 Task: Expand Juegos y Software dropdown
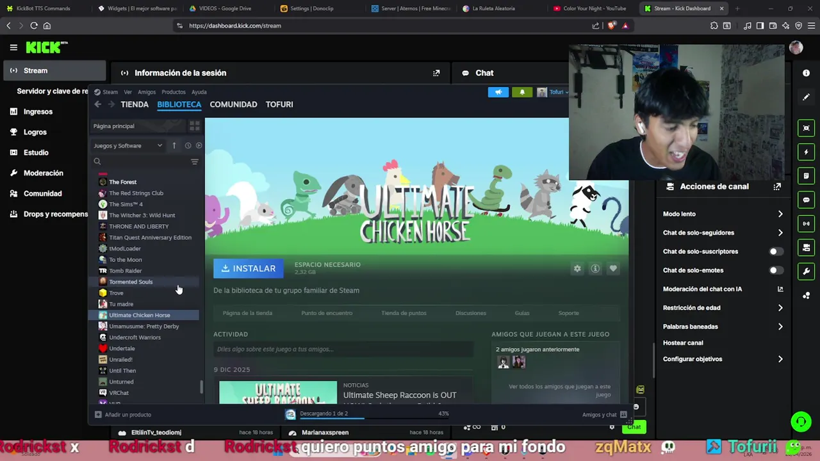pos(128,145)
